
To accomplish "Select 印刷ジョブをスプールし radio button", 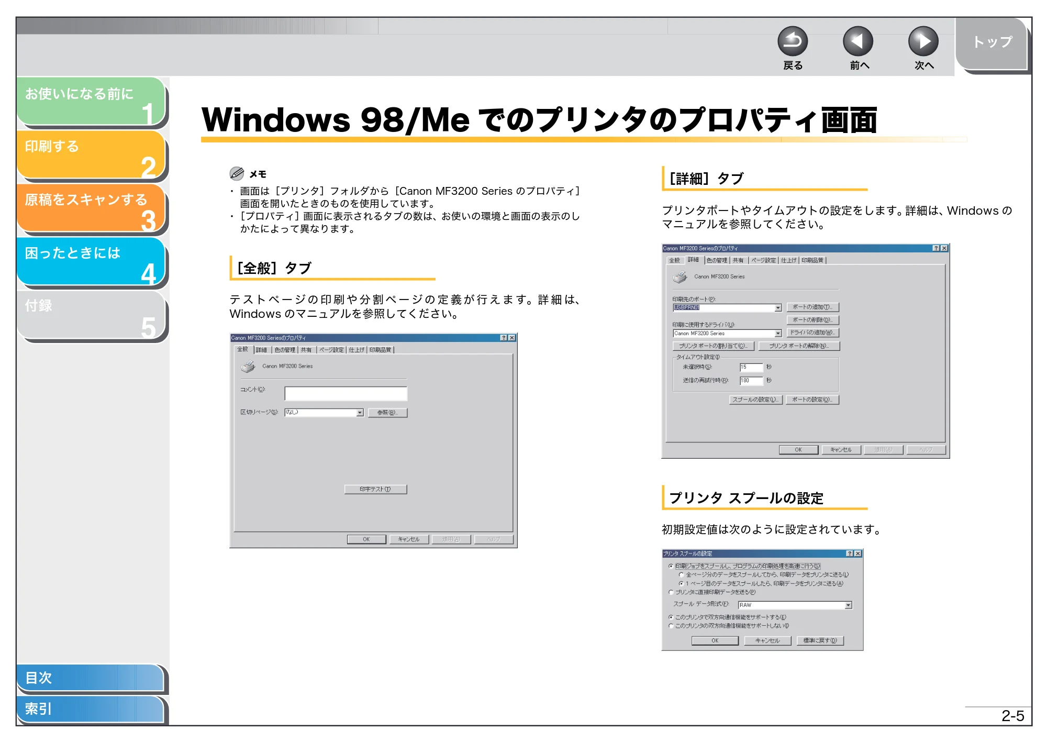I will (671, 566).
